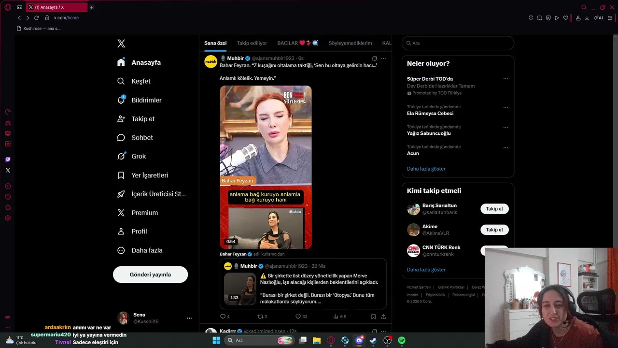The image size is (618, 348).
Task: Click the heart bookmark icon in toolbar
Action: pyautogui.click(x=565, y=18)
